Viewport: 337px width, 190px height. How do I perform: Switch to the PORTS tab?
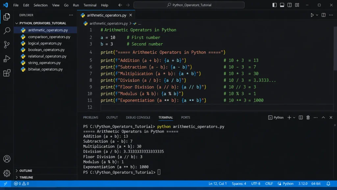[186, 117]
